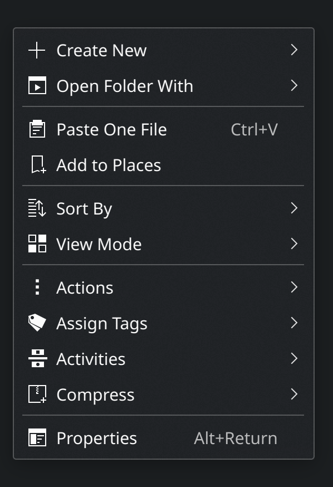
Task: Click the Compress archive icon
Action: click(x=37, y=394)
